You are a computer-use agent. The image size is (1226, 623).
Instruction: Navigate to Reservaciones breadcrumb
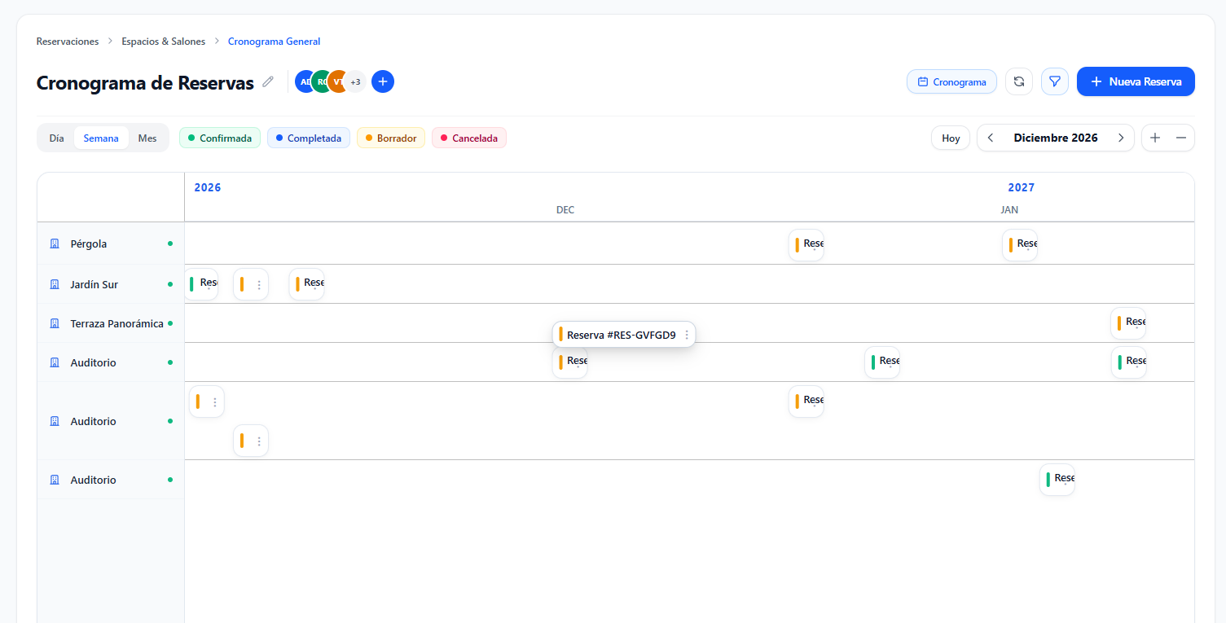(x=68, y=41)
